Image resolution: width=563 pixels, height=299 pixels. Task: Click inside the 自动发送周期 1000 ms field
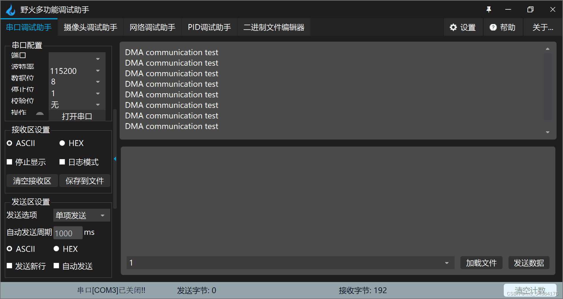click(x=68, y=233)
